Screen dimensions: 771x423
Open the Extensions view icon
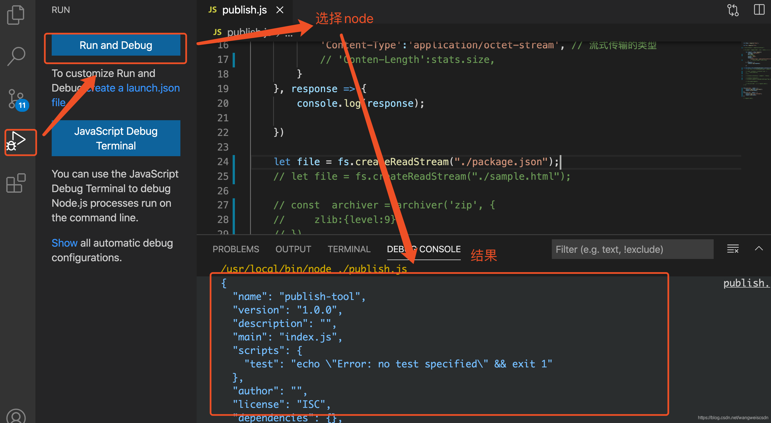pos(16,183)
